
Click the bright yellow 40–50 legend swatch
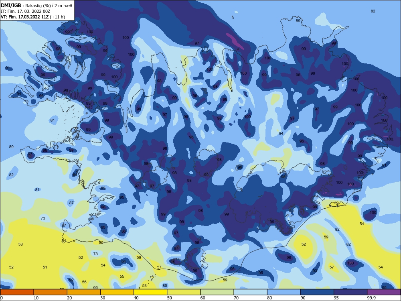tap(150, 292)
